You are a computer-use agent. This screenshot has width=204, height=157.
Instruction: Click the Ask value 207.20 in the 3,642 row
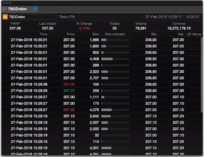coord(178,116)
